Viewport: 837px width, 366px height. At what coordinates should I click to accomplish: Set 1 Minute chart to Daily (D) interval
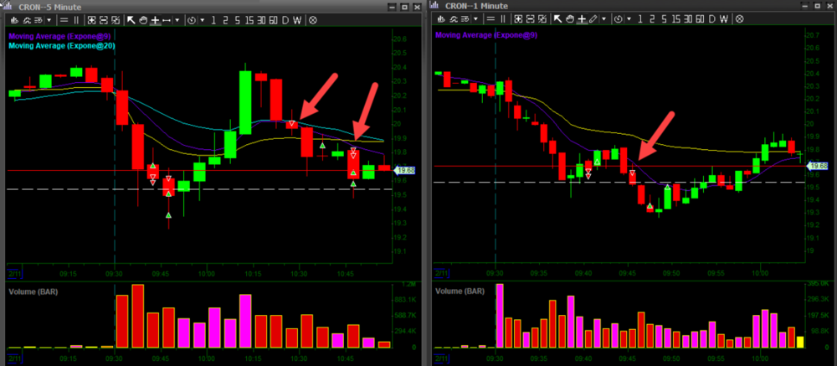point(711,19)
